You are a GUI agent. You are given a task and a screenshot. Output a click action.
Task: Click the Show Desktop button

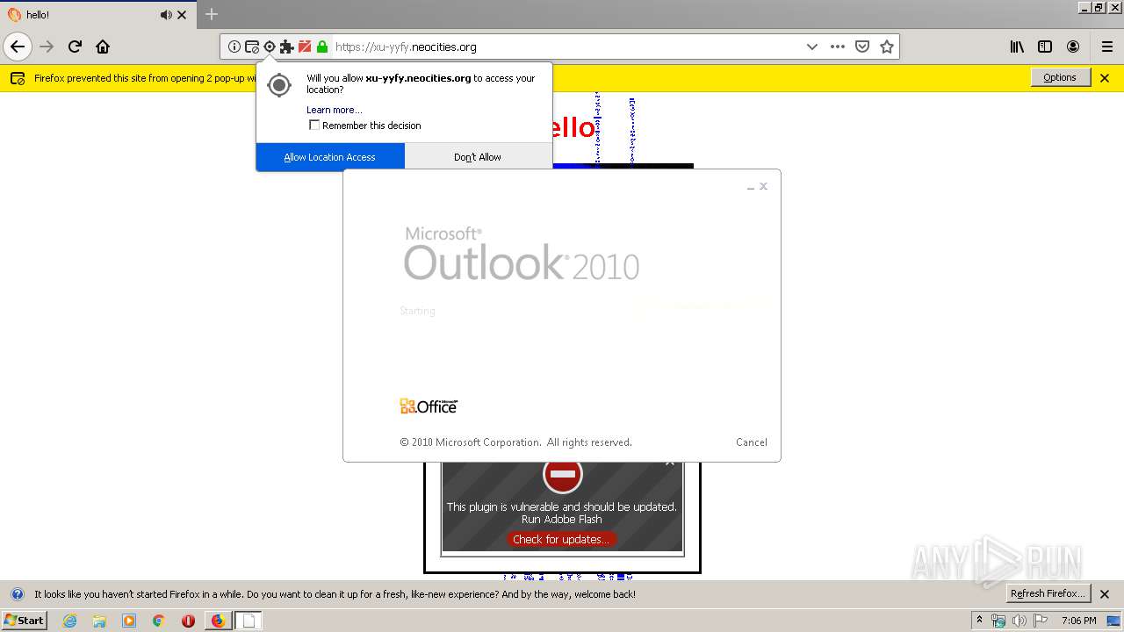1113,621
